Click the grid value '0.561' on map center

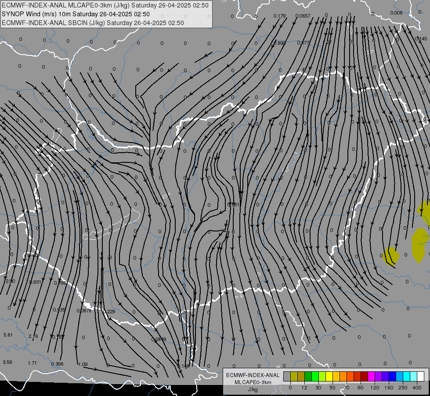point(233,205)
